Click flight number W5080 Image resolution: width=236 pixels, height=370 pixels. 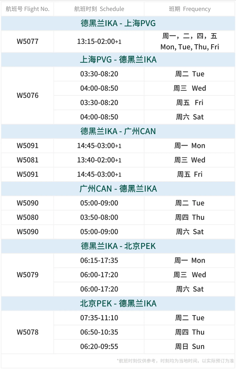click(x=28, y=217)
